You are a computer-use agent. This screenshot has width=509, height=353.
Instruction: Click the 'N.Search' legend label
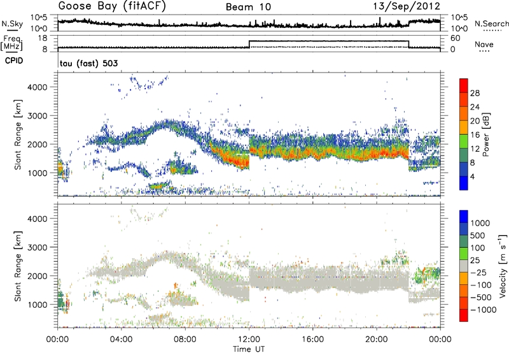click(491, 24)
